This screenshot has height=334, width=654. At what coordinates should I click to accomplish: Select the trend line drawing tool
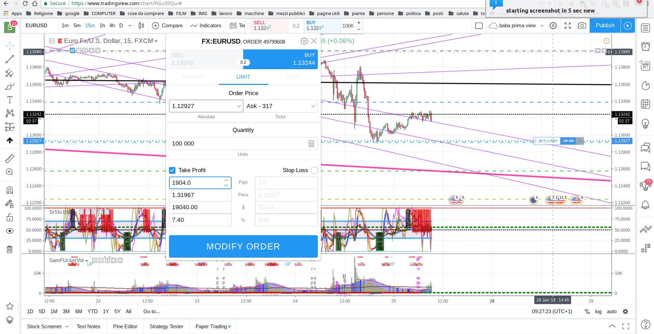(x=10, y=59)
